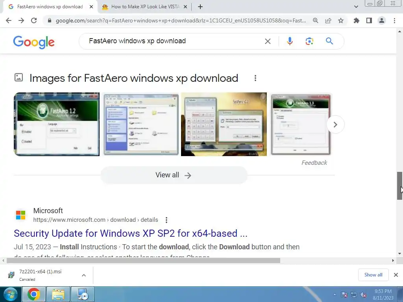Click Show all downloads button

373,275
